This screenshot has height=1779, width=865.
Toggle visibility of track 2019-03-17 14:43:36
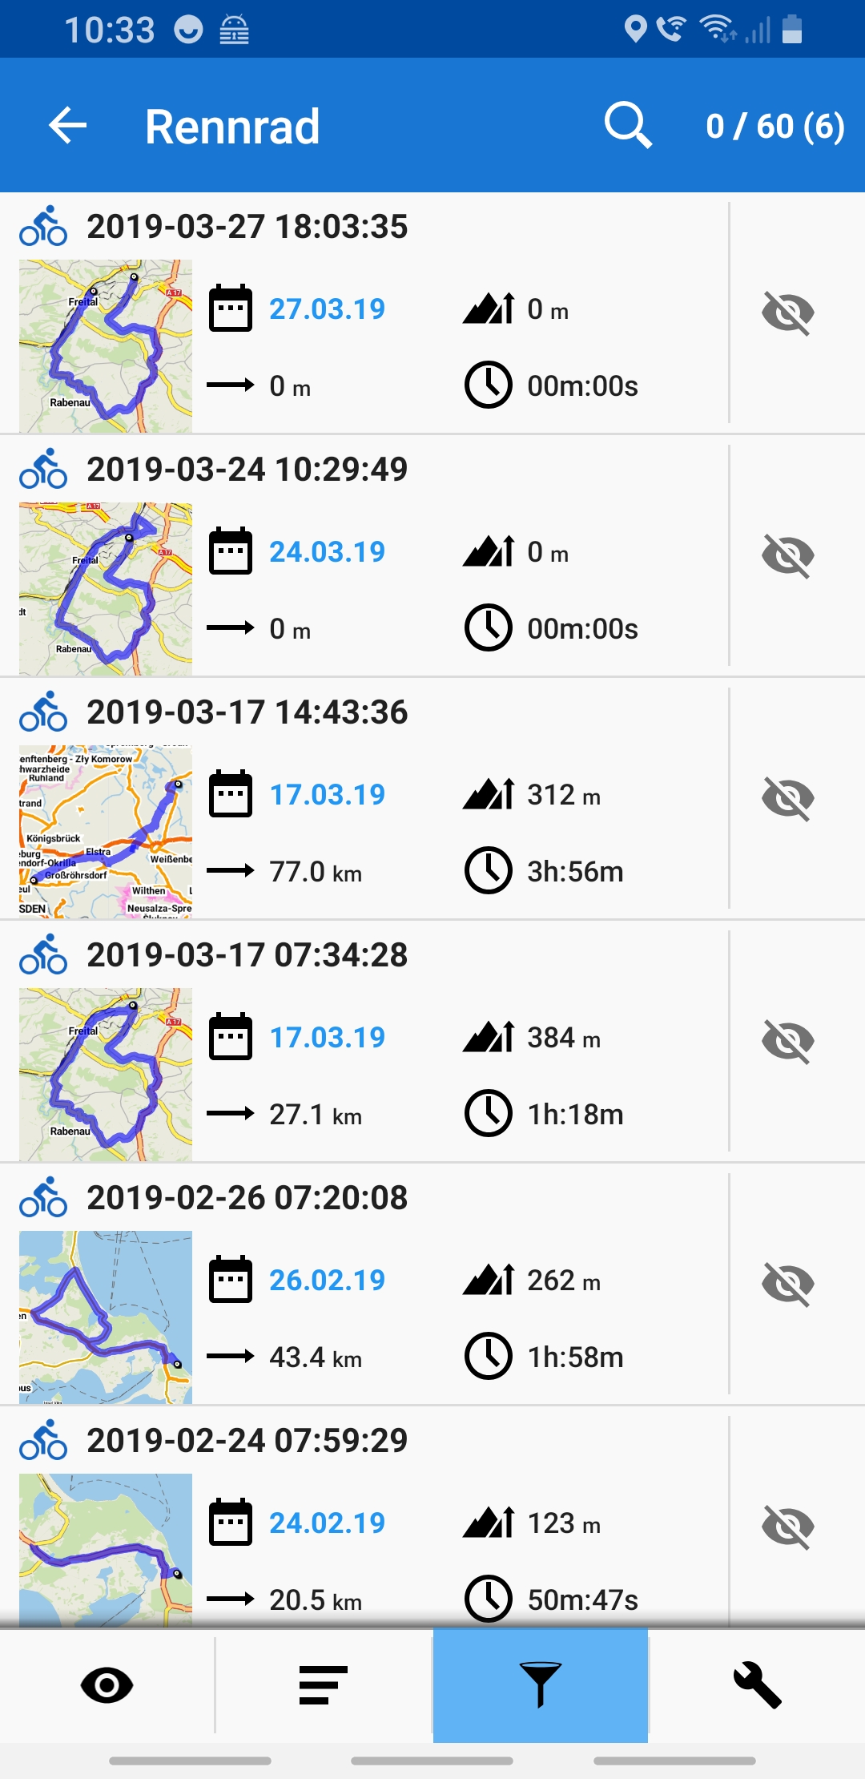point(788,798)
